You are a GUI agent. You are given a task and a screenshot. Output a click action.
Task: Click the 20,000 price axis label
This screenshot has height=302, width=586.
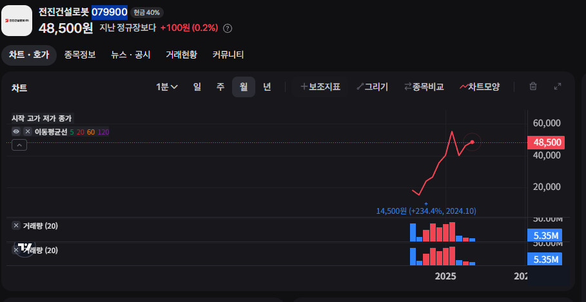(x=545, y=186)
